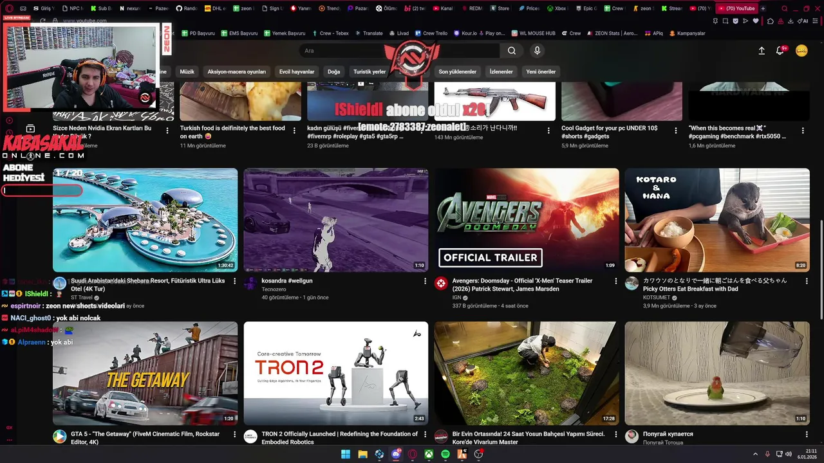Screen dimensions: 824x463
Task: Play the Avengers Doomsday trailer thumbnail
Action: pyautogui.click(x=527, y=220)
